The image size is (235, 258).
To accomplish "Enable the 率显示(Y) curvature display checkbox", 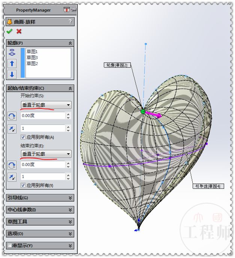I will click(x=10, y=246).
